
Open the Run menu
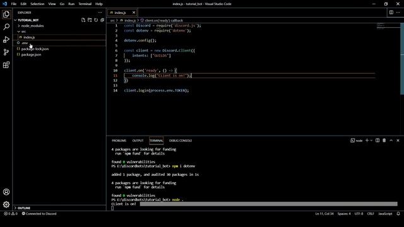(71, 4)
